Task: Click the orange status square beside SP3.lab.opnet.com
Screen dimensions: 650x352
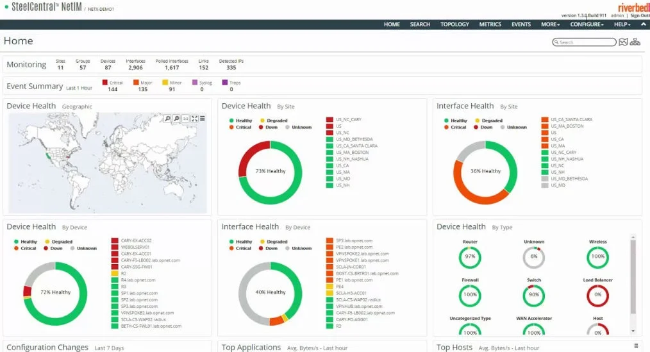Action: click(x=329, y=240)
